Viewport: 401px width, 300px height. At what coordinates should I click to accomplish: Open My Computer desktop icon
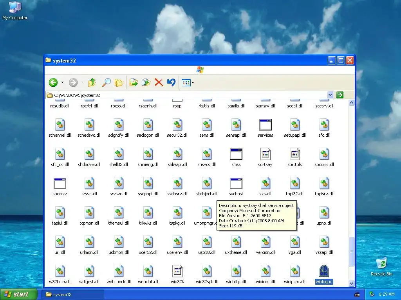click(15, 10)
